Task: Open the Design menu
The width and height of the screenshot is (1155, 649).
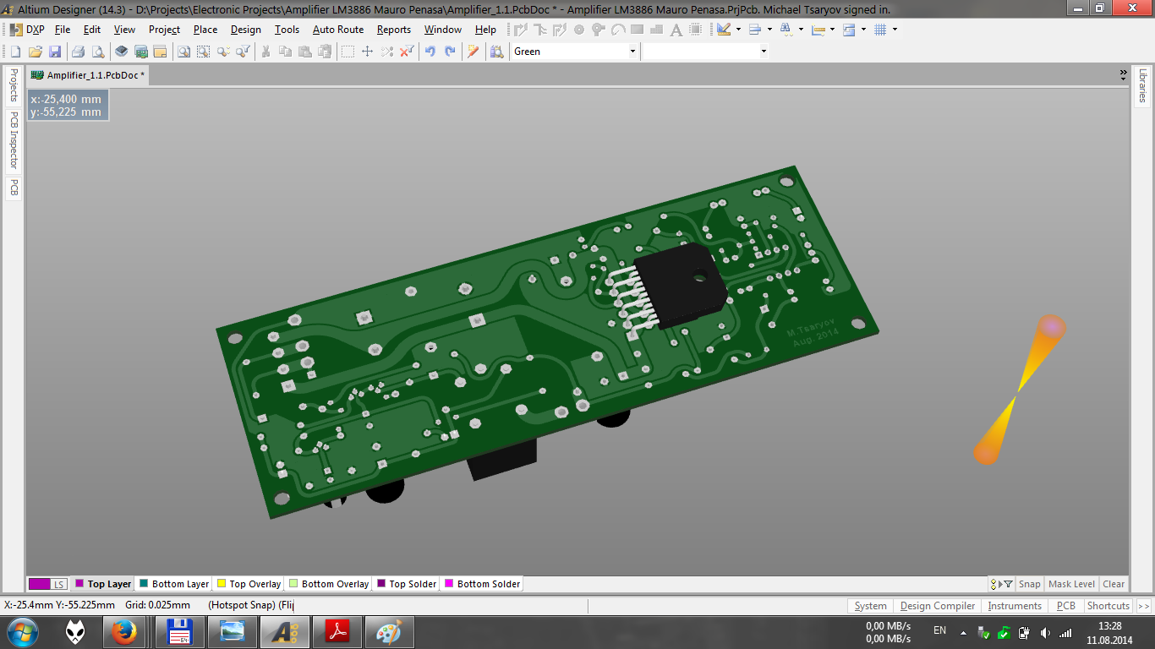Action: click(246, 30)
